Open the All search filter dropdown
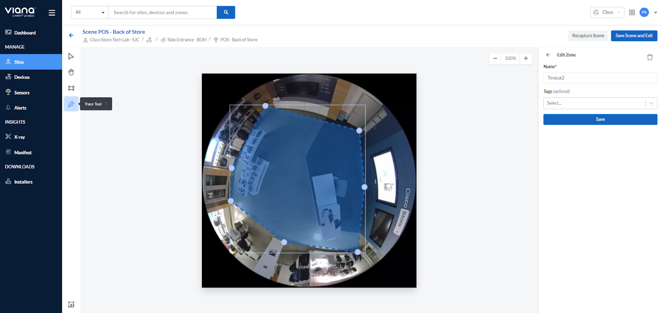Image resolution: width=662 pixels, height=313 pixels. tap(90, 12)
